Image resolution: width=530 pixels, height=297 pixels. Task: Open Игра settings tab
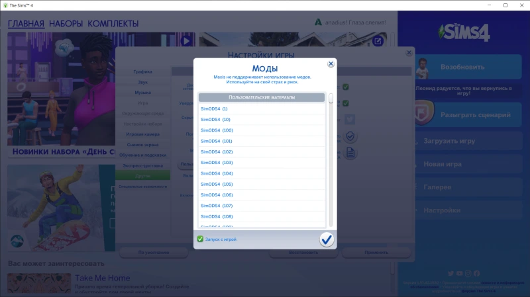(x=142, y=103)
